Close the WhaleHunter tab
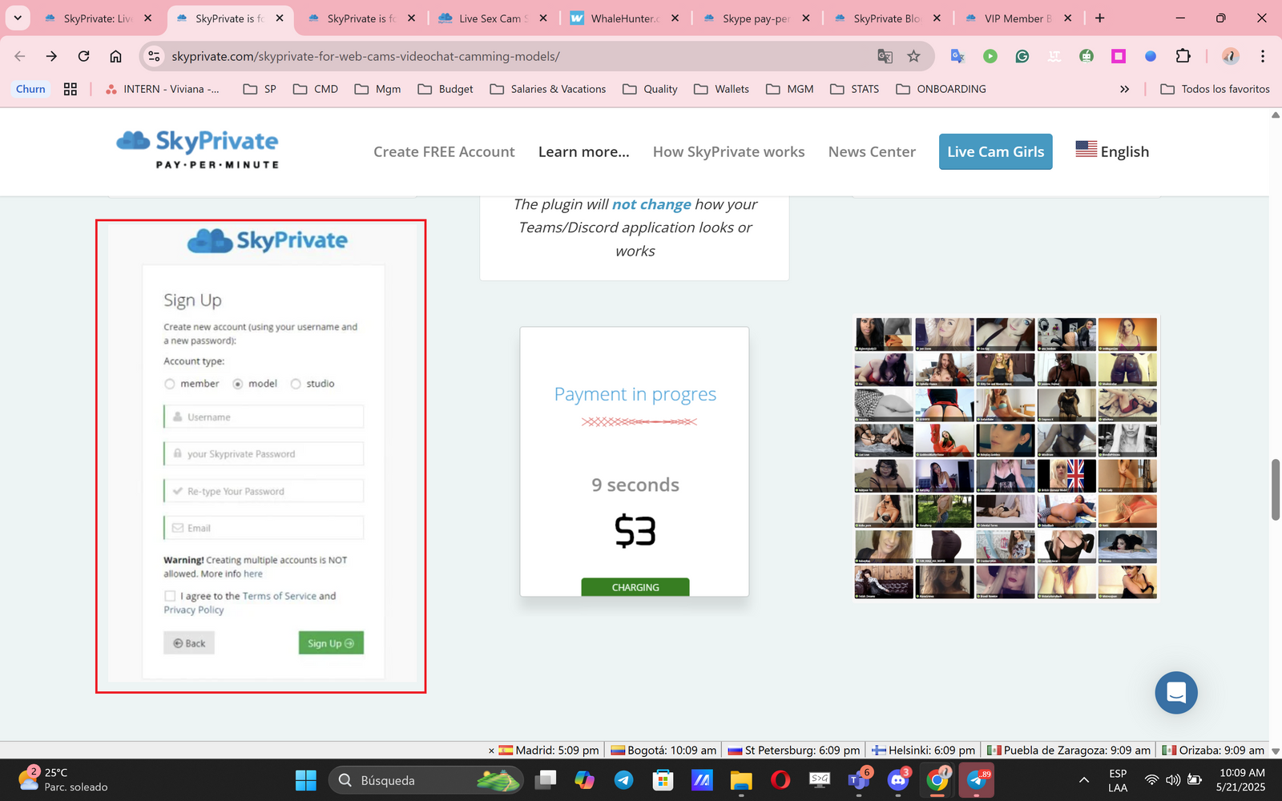1282x801 pixels. (x=675, y=18)
